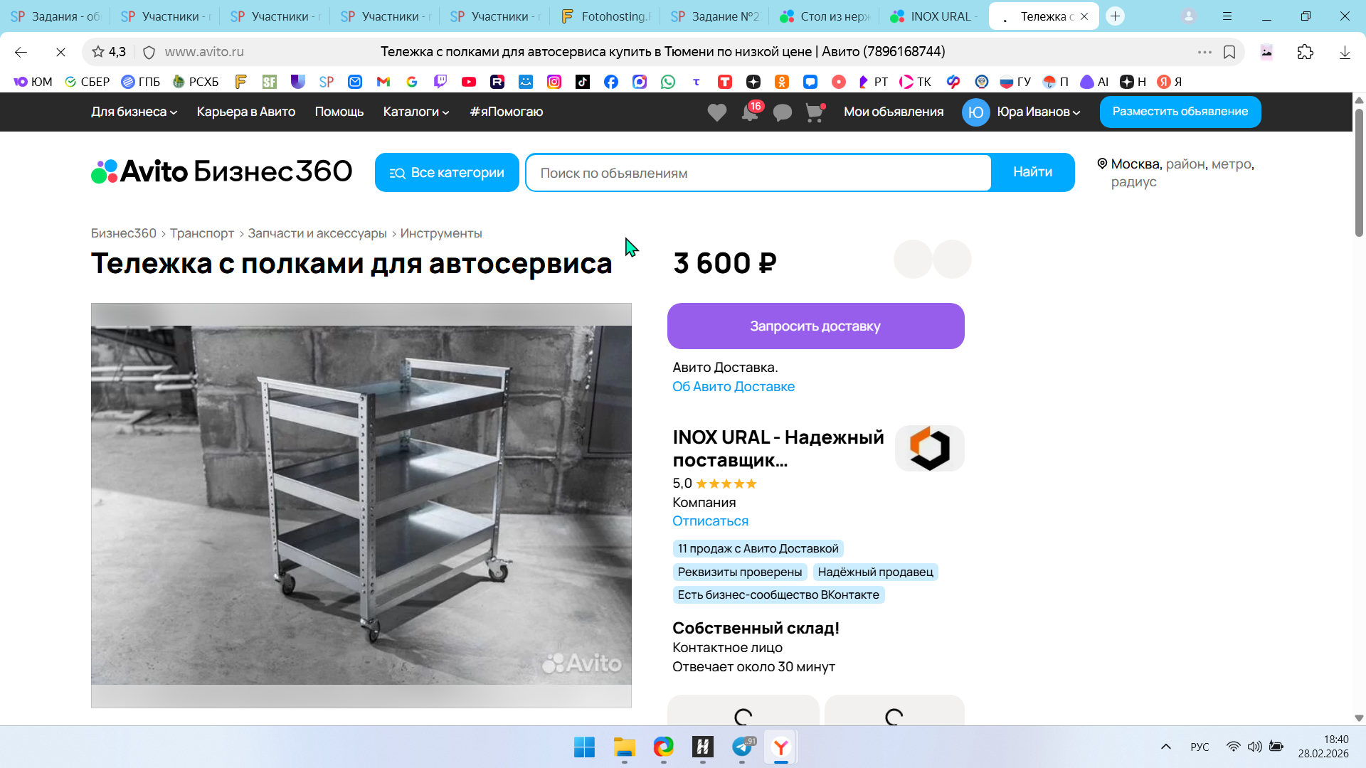This screenshot has height=768, width=1366.
Task: Expand the 'Каталоги' dropdown menu
Action: (415, 112)
